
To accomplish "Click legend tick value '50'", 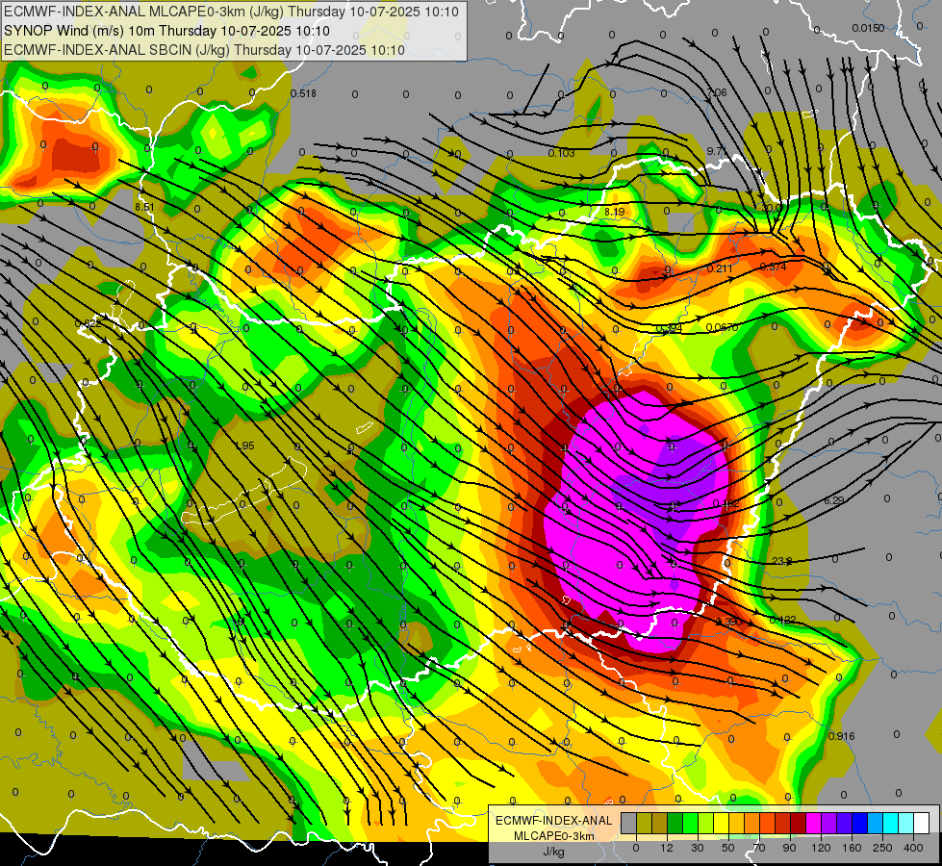I will click(x=728, y=848).
